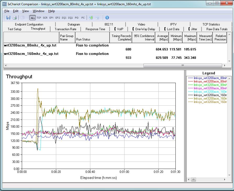Switch to the VoIP tab
This screenshot has width=234, height=191.
[x=119, y=29]
